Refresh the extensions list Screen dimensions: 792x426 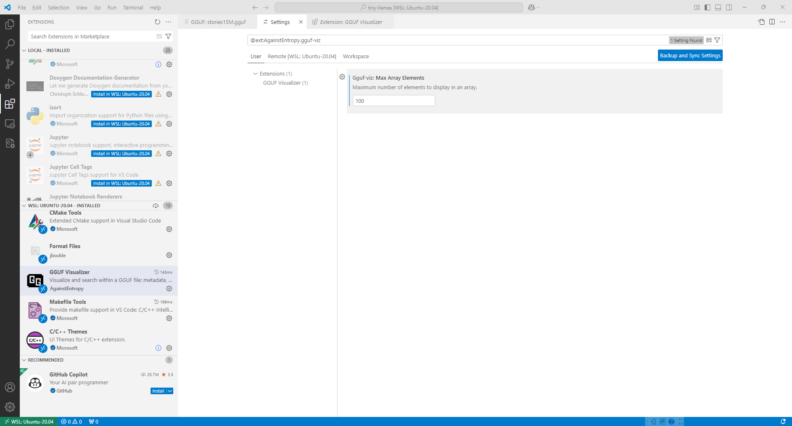point(157,22)
